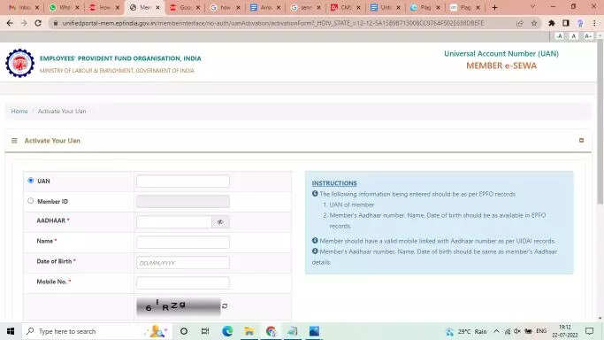Viewport: 604px width, 340px height.
Task: Switch to the WhatsApp browser tab
Action: click(64, 7)
